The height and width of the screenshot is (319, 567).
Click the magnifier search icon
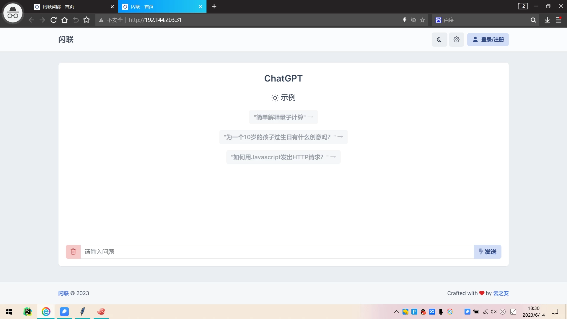click(533, 20)
